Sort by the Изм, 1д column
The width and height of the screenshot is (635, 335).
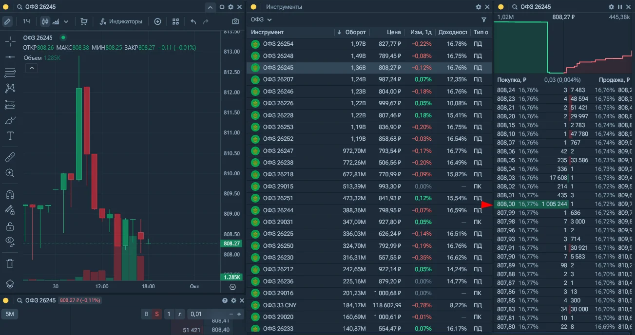[421, 32]
